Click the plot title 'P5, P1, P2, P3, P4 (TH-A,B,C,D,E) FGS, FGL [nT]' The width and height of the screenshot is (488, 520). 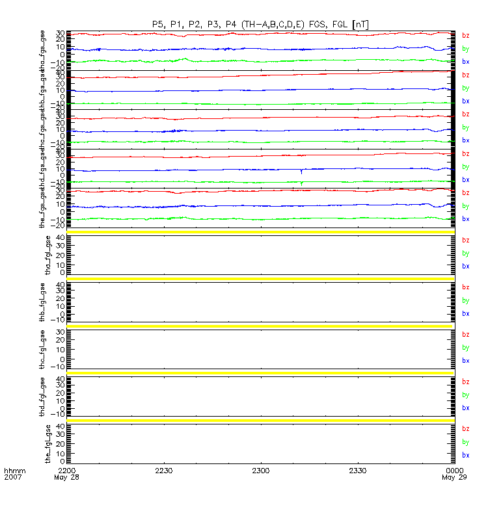pyautogui.click(x=260, y=25)
